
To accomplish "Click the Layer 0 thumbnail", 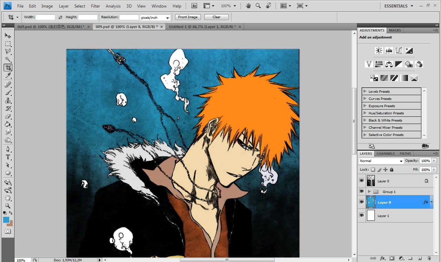I will click(x=371, y=181).
